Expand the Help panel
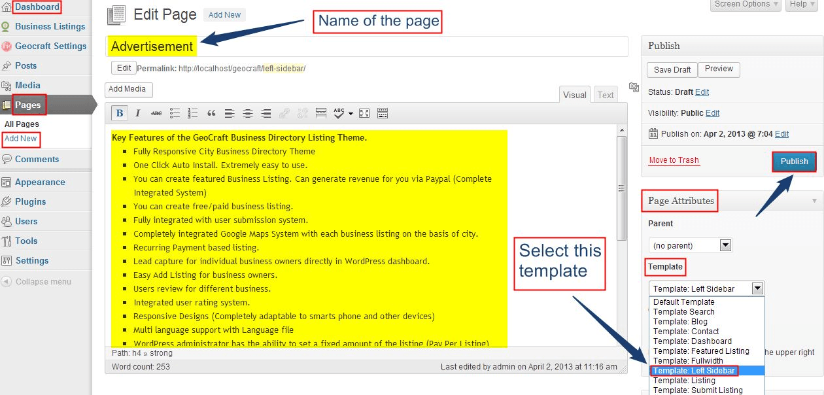This screenshot has height=395, width=824. pyautogui.click(x=802, y=5)
